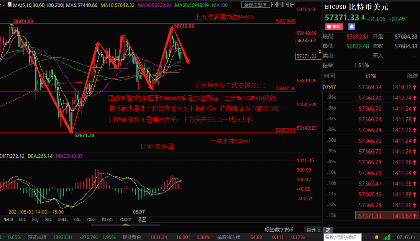Click the 最高 value 57693.51
Viewport: 420px width, 241px height.
[358, 37]
